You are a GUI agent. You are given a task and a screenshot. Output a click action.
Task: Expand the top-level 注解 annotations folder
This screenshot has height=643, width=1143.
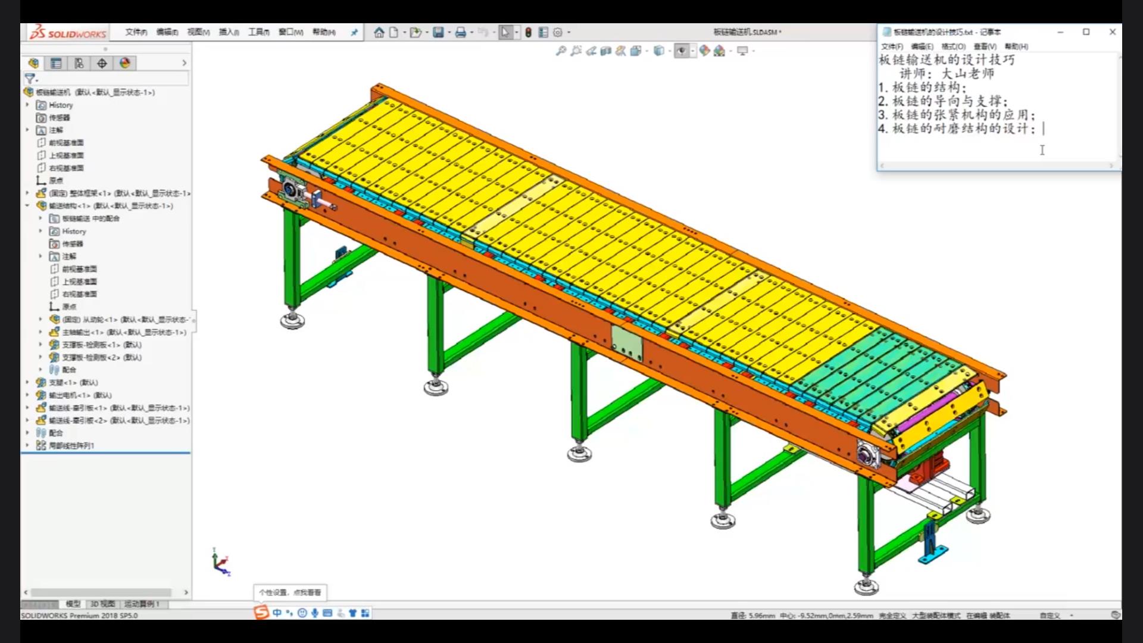tap(27, 130)
